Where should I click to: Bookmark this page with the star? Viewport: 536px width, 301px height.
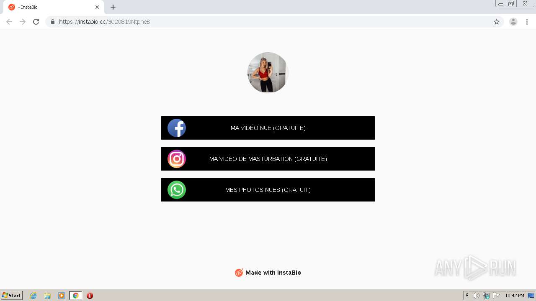pyautogui.click(x=497, y=22)
